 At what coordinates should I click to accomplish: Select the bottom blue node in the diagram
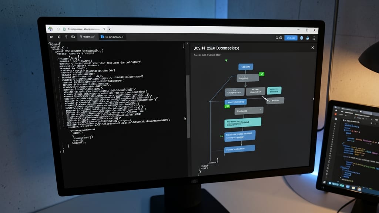[x=239, y=149]
